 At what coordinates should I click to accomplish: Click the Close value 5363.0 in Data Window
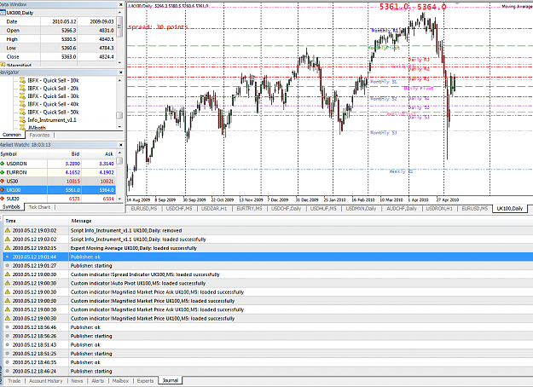point(69,57)
